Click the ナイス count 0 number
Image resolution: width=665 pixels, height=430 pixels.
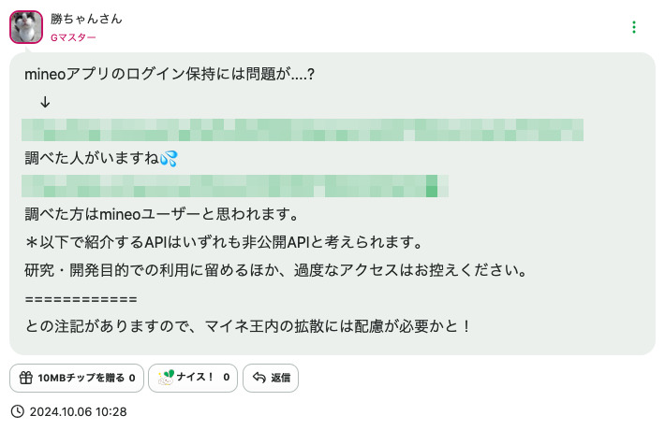click(x=227, y=378)
